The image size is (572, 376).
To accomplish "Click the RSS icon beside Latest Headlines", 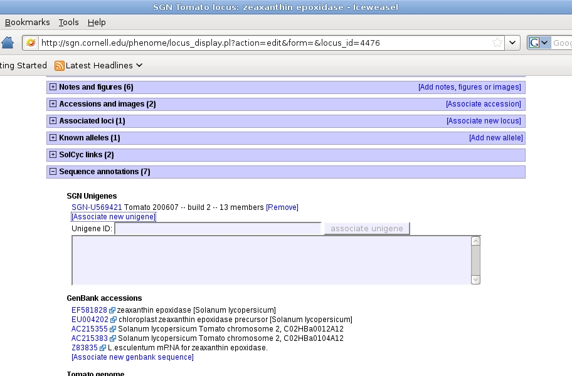I will tap(60, 65).
